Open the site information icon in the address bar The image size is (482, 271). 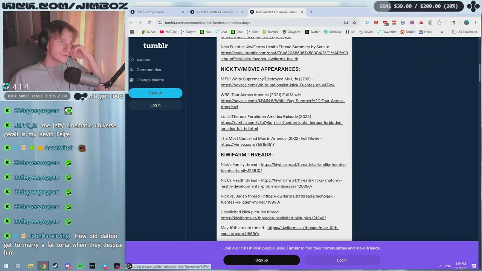click(160, 23)
